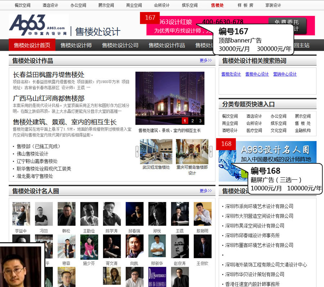Open list item 售楼部（已施工完成）
The height and width of the screenshot is (287, 324).
coord(39,146)
